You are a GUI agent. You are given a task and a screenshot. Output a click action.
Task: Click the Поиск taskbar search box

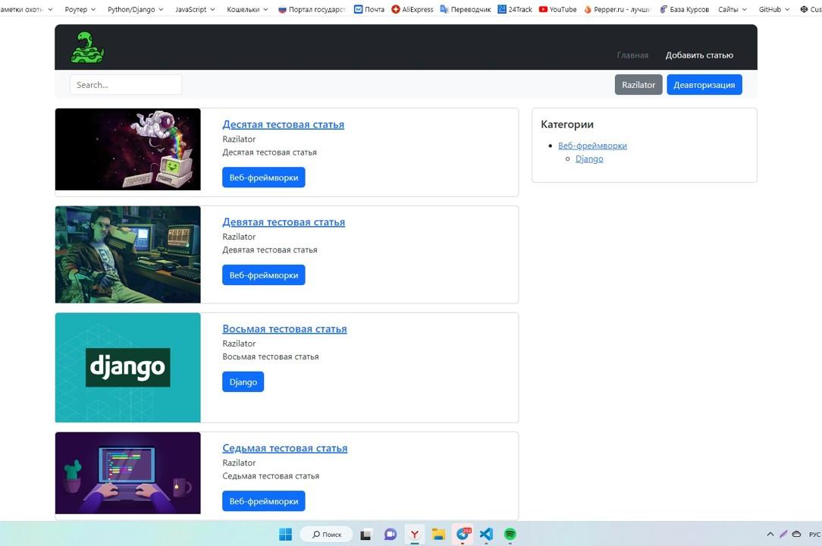point(327,535)
